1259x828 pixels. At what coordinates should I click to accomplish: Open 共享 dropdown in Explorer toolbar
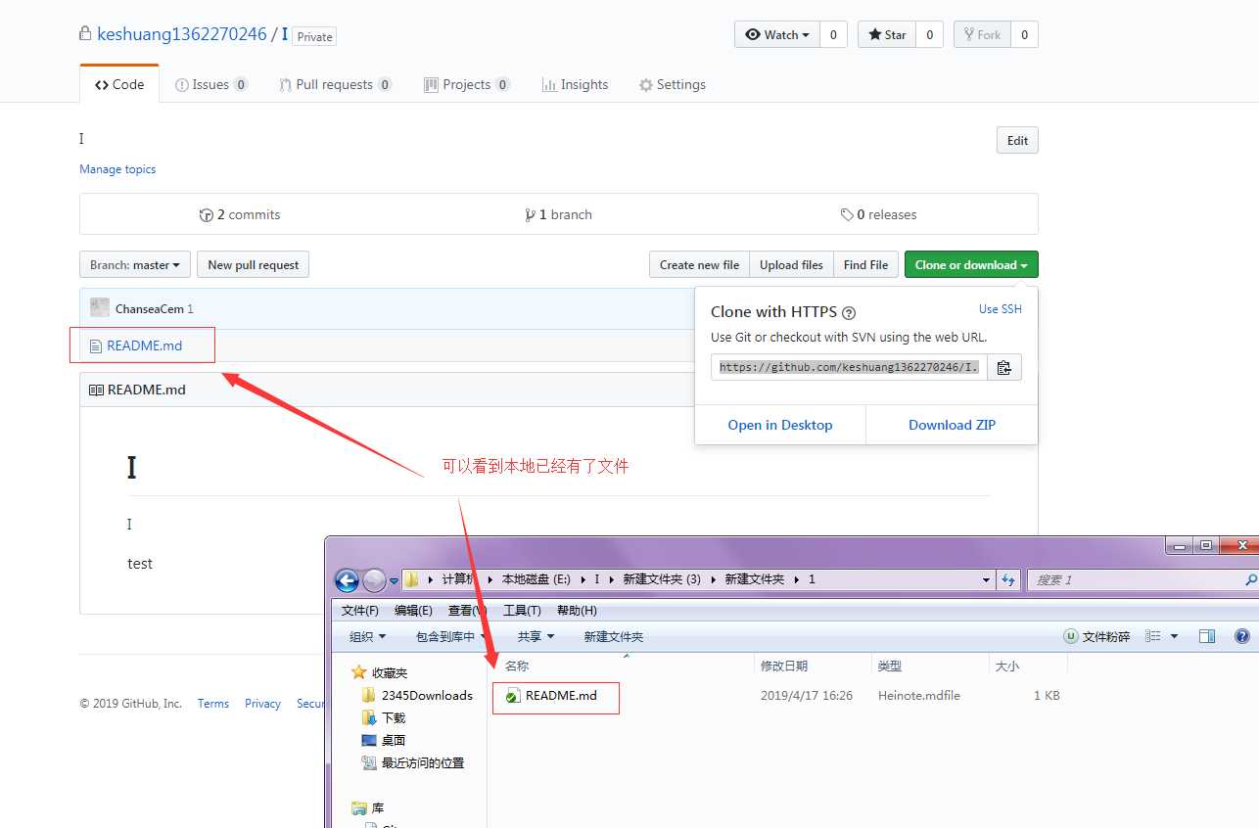pyautogui.click(x=536, y=636)
